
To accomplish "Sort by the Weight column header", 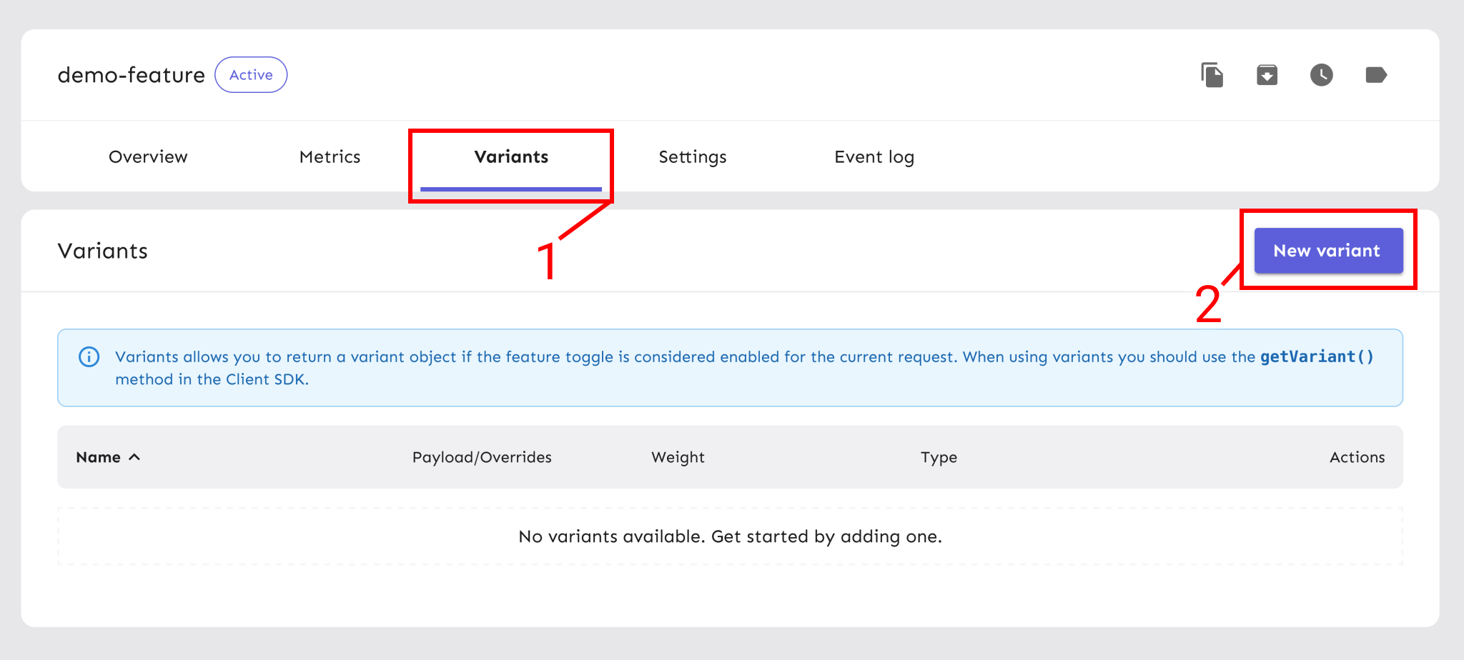I will [x=678, y=457].
